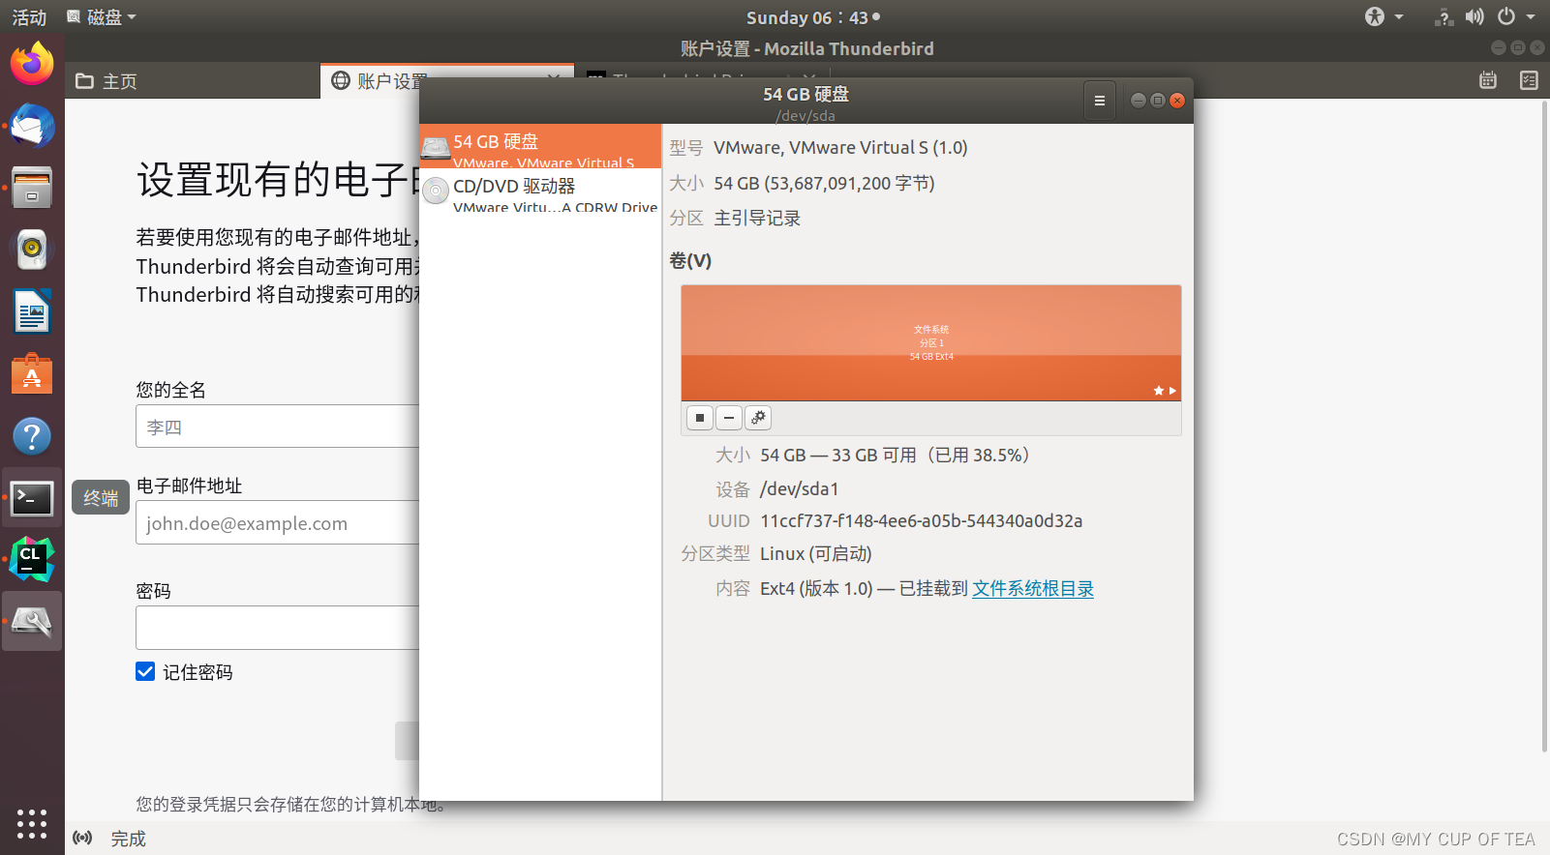Launch CLion from the dock
The image size is (1550, 855).
(x=32, y=560)
